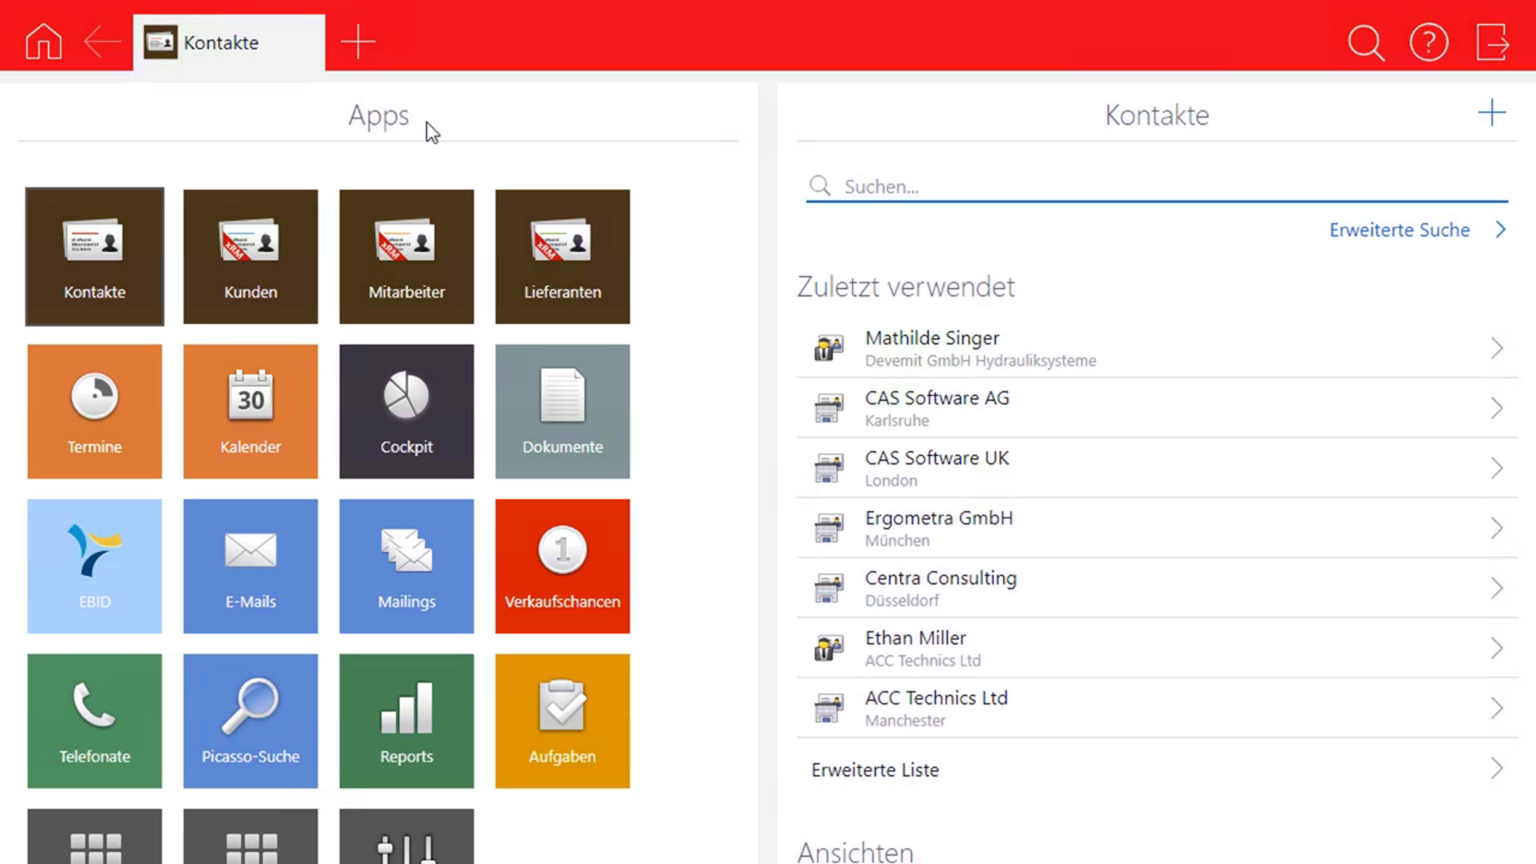Viewport: 1536px width, 864px height.
Task: Expand chevron for Ethan Miller
Action: [1497, 648]
